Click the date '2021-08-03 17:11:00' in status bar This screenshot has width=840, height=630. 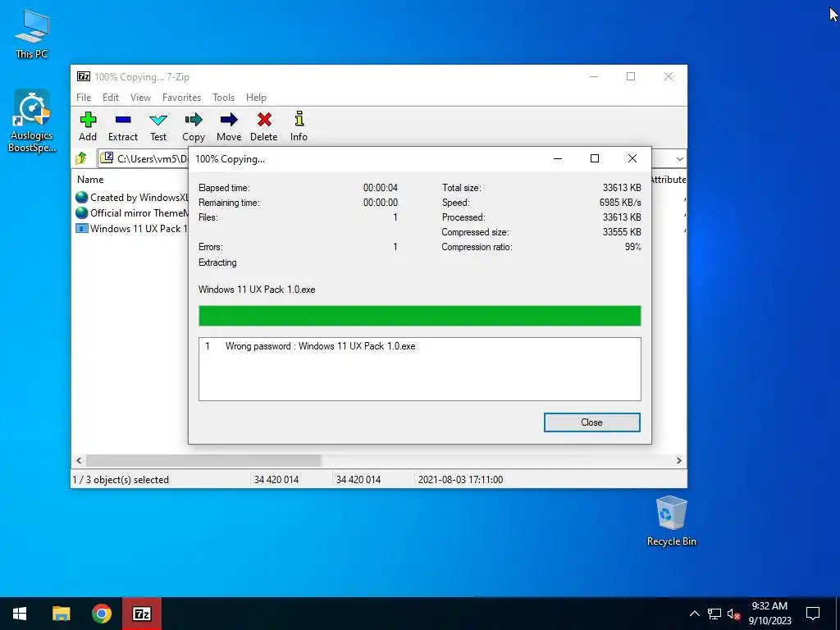460,479
